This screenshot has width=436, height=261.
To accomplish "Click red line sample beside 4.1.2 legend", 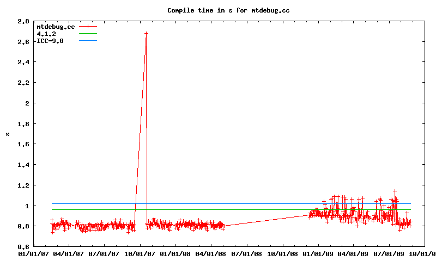I will click(x=87, y=34).
